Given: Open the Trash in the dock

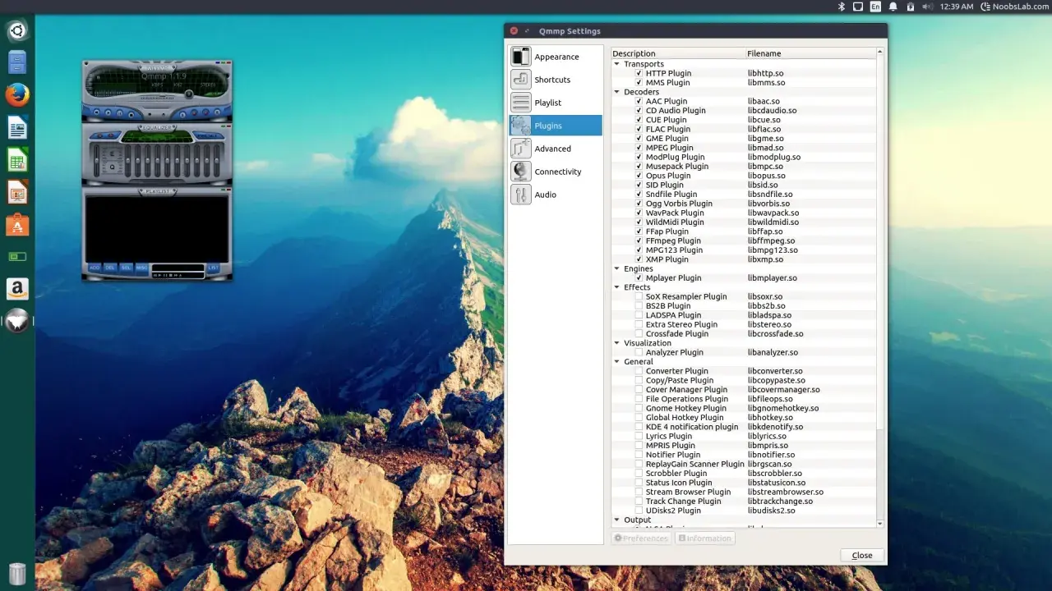Looking at the screenshot, I should [17, 573].
